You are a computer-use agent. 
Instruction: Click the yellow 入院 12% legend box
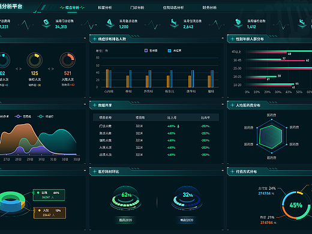tap(50, 213)
